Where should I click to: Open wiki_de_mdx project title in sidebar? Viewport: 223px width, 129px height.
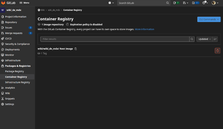pyautogui.click(x=14, y=10)
